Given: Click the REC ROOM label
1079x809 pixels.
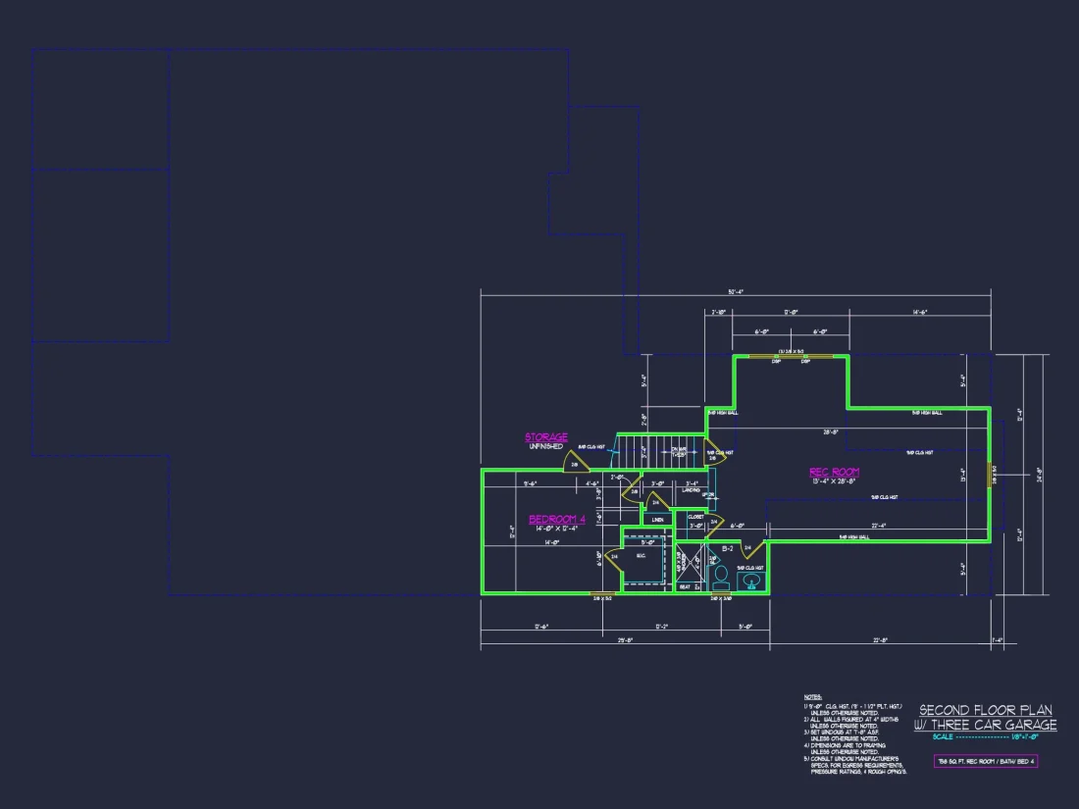Looking at the screenshot, I should (x=834, y=472).
